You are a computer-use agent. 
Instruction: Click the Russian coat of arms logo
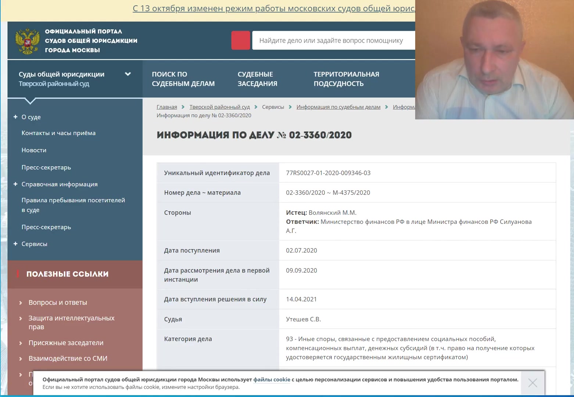coord(27,41)
